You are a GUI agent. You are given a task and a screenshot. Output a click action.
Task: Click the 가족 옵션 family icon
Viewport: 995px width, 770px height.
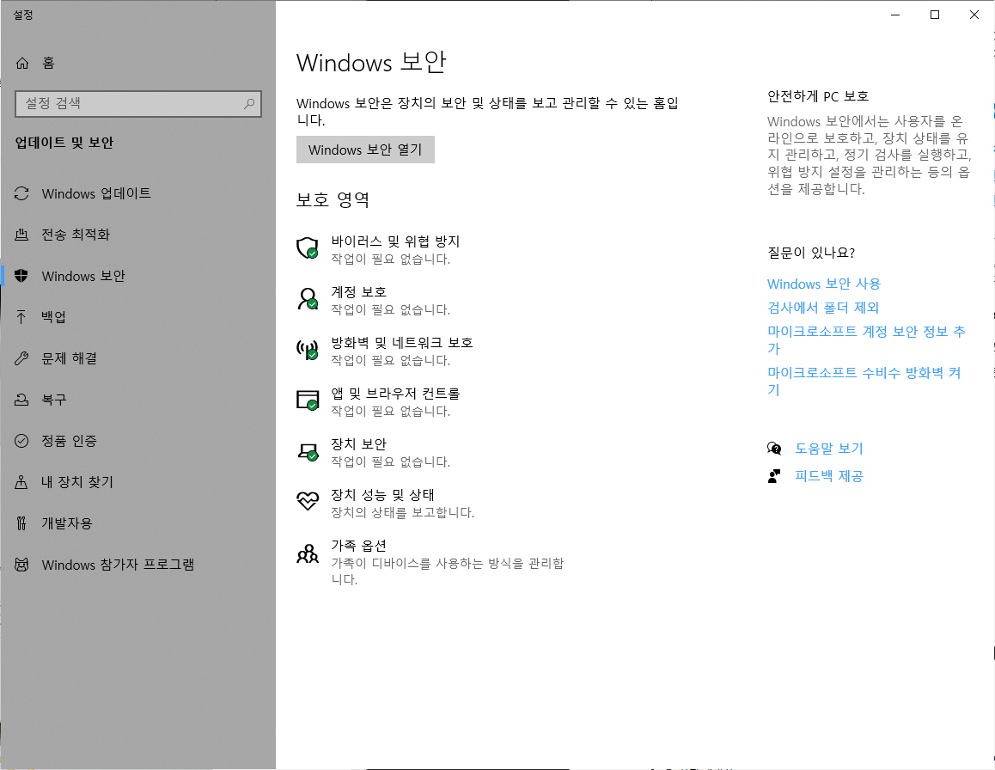tap(308, 553)
